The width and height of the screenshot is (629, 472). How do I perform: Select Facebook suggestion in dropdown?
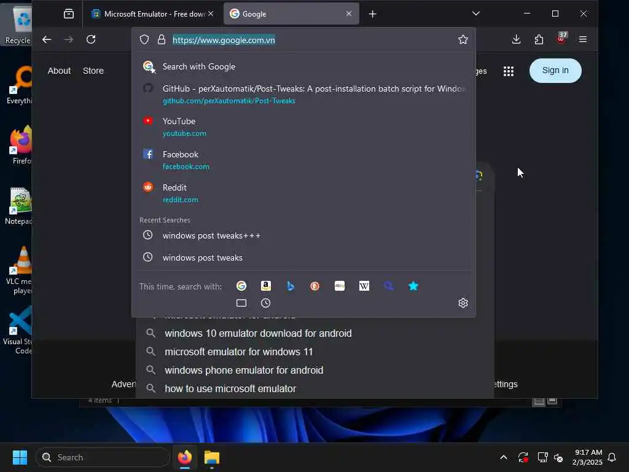click(x=303, y=160)
